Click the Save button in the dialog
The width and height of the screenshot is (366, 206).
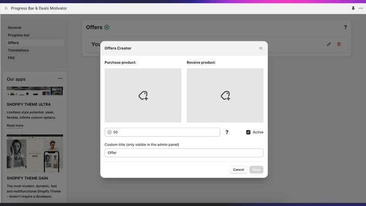256,169
